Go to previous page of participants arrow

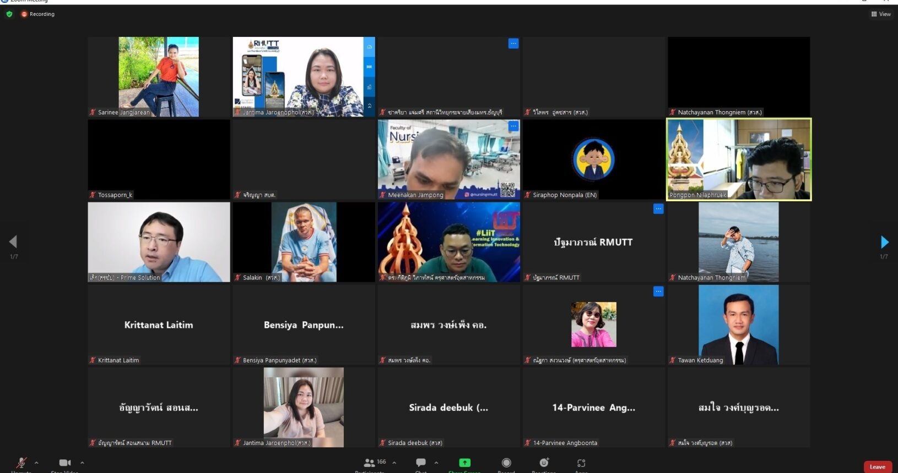(13, 241)
